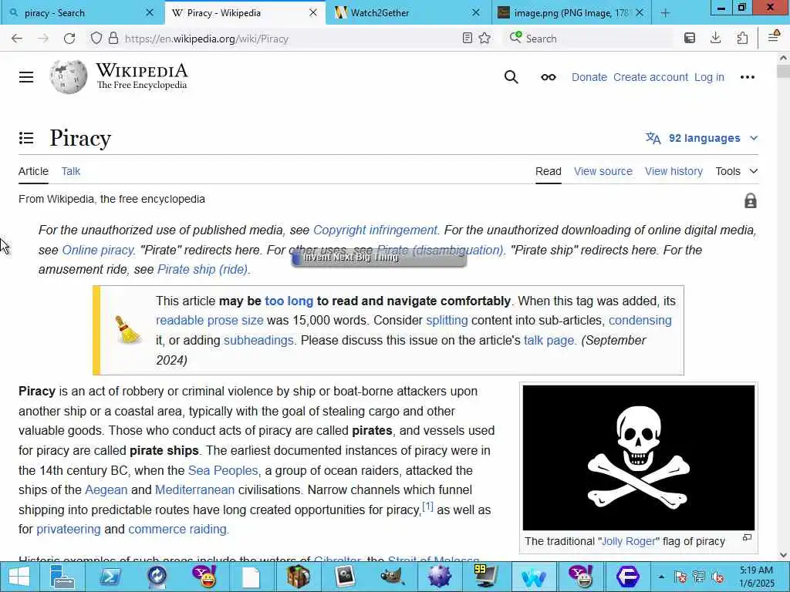
Task: Open the too long link
Action: [289, 301]
